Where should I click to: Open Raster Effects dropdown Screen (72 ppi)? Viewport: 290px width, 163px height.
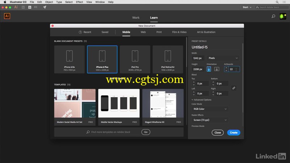point(210,120)
